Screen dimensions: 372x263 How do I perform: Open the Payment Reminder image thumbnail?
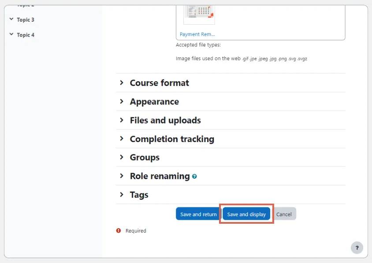point(199,14)
